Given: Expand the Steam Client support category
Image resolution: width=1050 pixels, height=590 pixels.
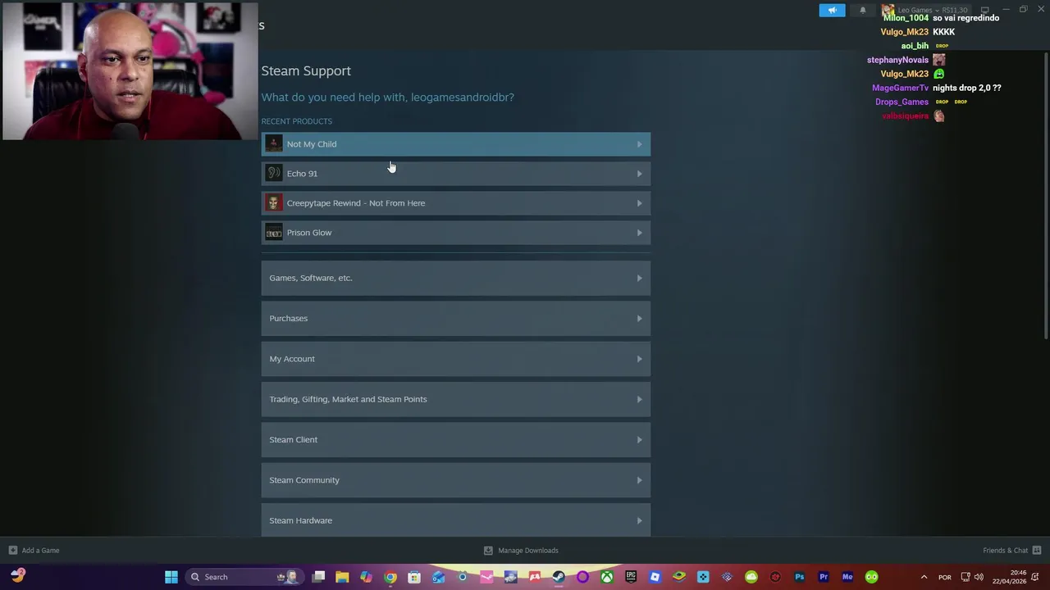Looking at the screenshot, I should [455, 439].
